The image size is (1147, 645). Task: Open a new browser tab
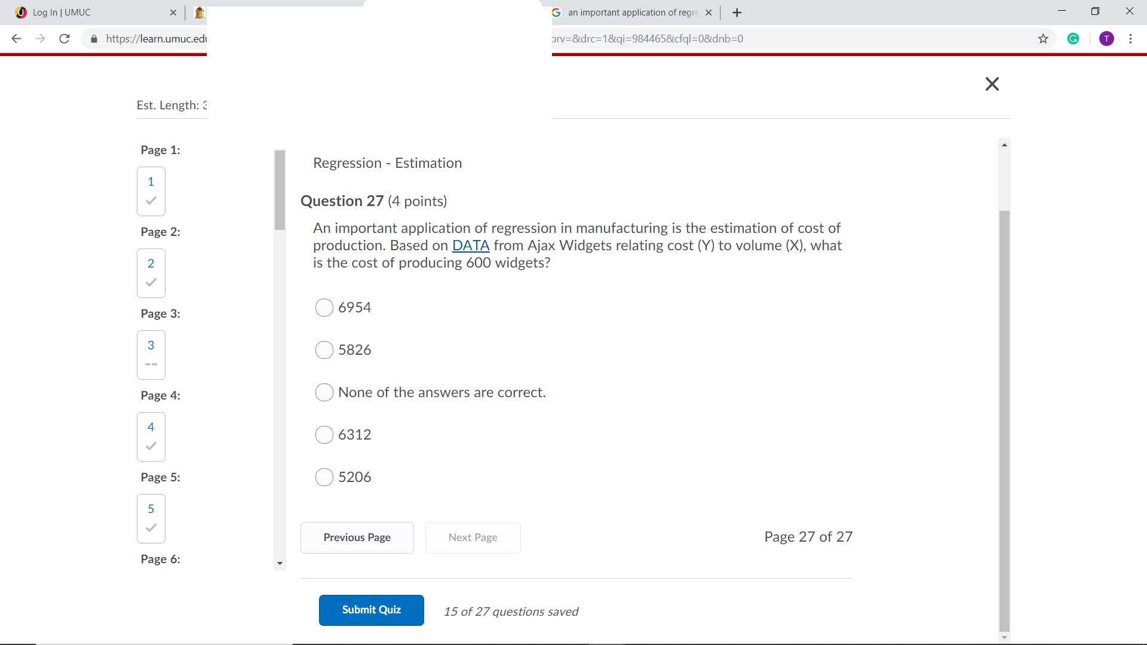pyautogui.click(x=737, y=13)
